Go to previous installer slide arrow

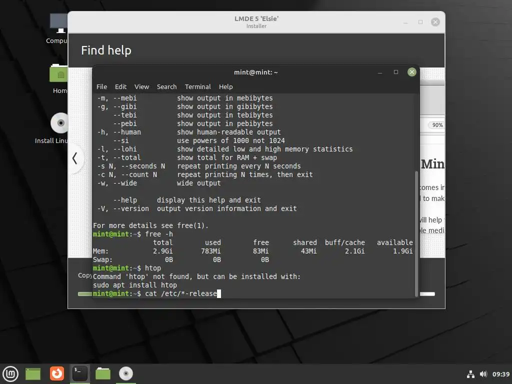[75, 158]
